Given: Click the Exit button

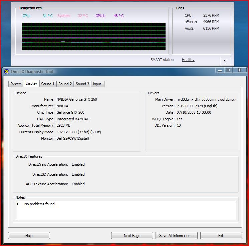Looking at the screenshot, I should pyautogui.click(x=221, y=236).
